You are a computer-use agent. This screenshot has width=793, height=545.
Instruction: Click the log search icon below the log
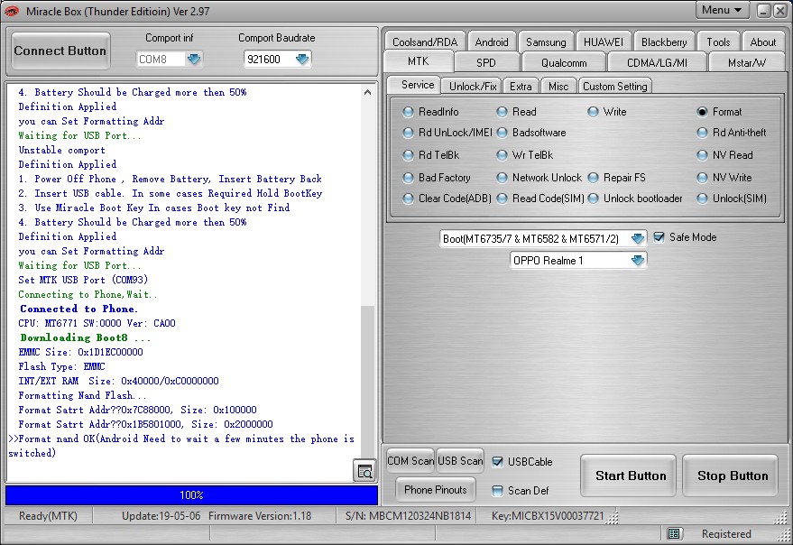(364, 472)
